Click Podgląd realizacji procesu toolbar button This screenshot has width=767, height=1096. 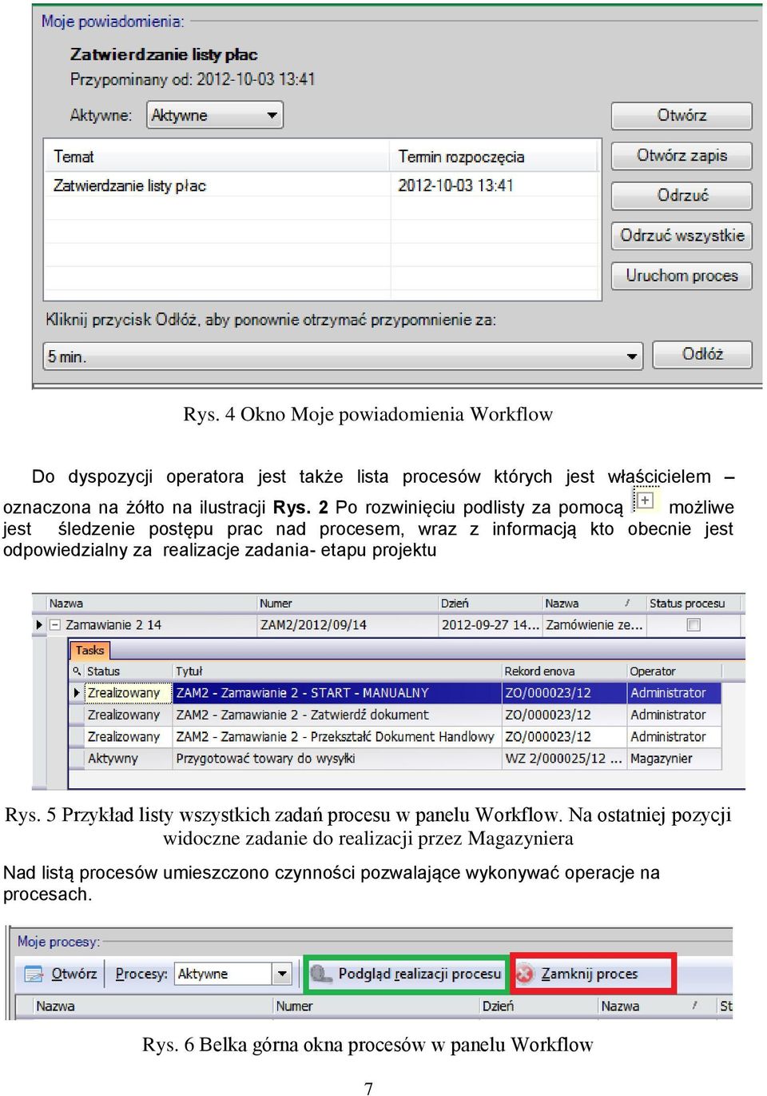pyautogui.click(x=406, y=974)
